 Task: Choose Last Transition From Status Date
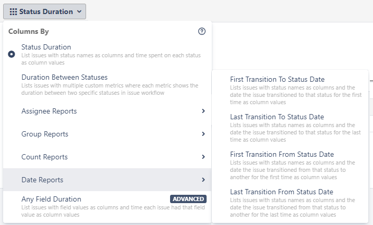click(x=281, y=192)
